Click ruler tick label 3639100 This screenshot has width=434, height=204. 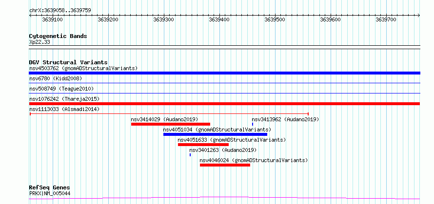click(53, 19)
